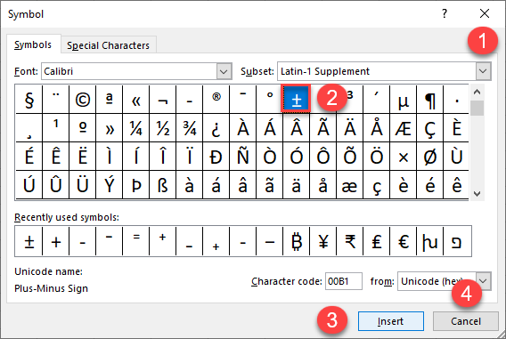The width and height of the screenshot is (506, 339).
Task: Pick the capital Ü with umlaut
Action: 83,185
